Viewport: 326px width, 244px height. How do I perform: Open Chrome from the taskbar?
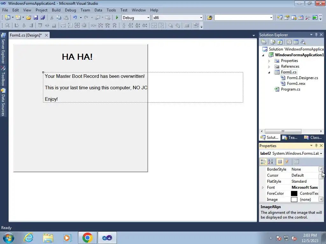click(87, 238)
